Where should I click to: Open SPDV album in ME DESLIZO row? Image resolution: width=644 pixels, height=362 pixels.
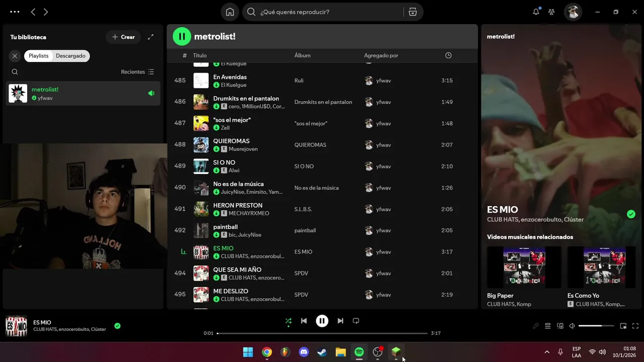301,295
